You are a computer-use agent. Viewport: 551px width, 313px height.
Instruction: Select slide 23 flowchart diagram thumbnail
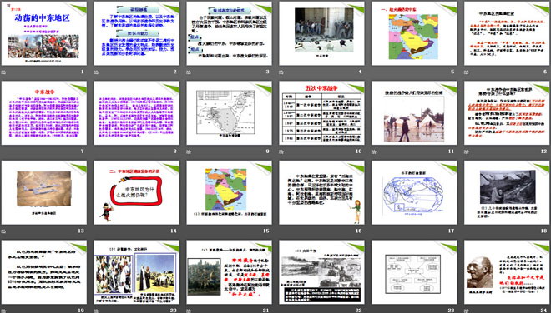tap(414, 272)
